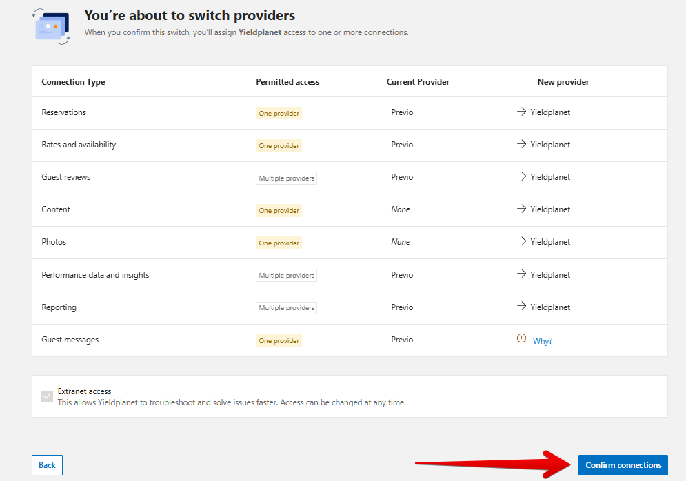This screenshot has height=481, width=686.
Task: Click "Previo" current provider for Rates and availability
Action: pos(402,145)
